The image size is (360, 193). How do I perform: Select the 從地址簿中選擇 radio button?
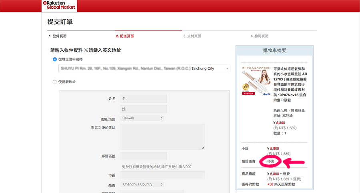55,59
